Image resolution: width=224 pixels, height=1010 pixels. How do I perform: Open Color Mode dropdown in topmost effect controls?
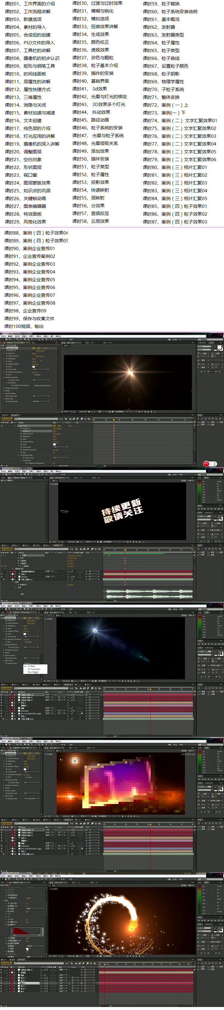point(41,369)
